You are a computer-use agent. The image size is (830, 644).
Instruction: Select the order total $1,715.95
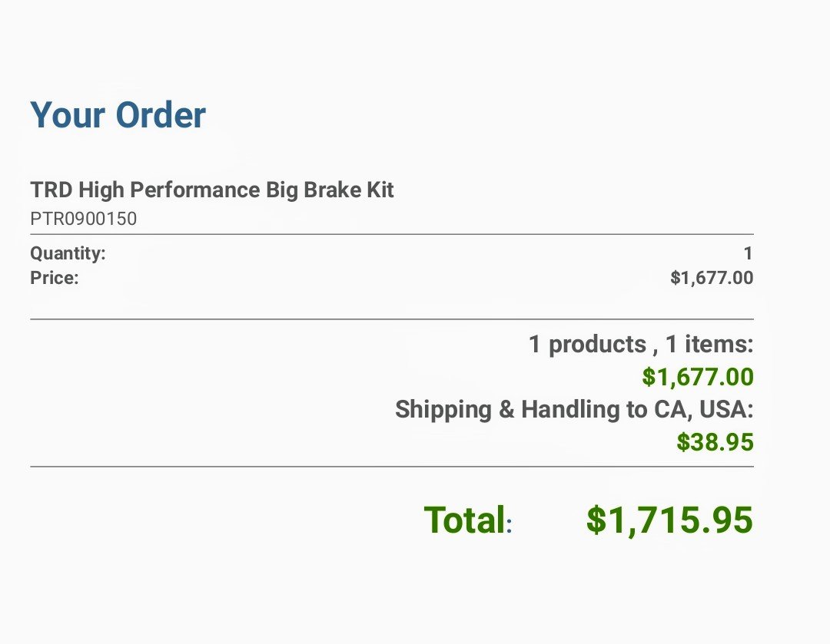click(669, 520)
